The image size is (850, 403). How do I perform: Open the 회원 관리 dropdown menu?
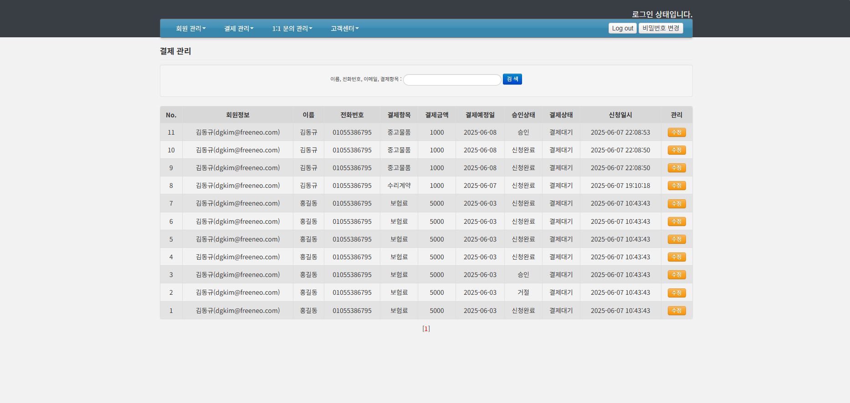click(191, 28)
